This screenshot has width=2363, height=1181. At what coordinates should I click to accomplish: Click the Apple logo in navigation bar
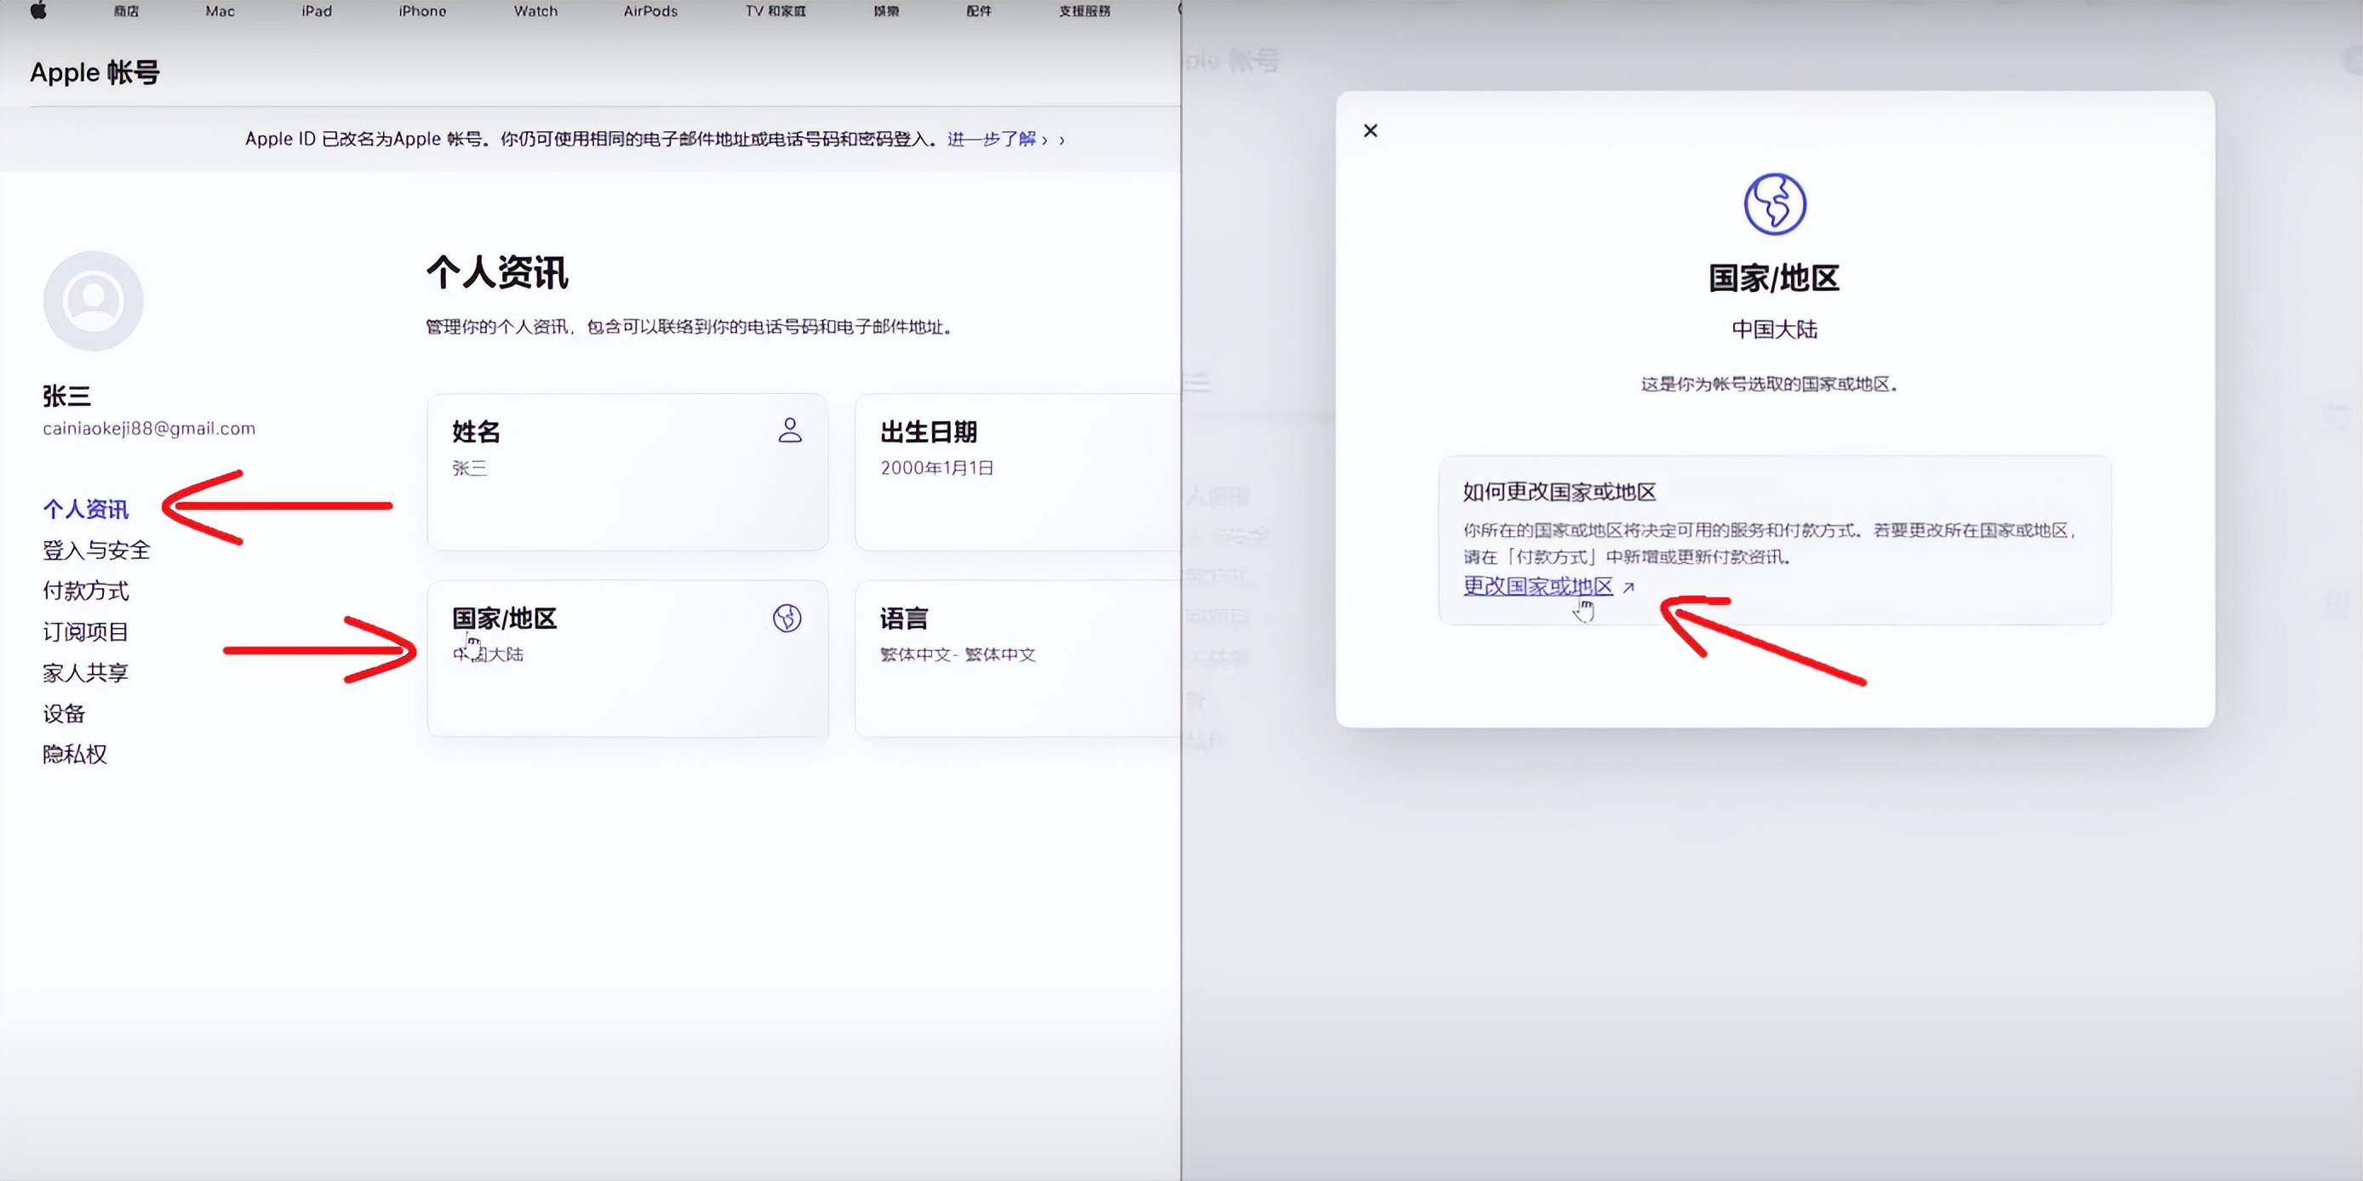pyautogui.click(x=38, y=11)
